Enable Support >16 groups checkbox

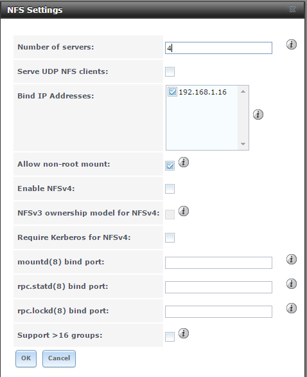pyautogui.click(x=170, y=336)
